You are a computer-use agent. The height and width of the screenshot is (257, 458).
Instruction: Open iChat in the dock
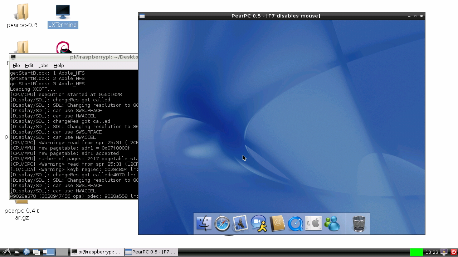[x=259, y=224]
